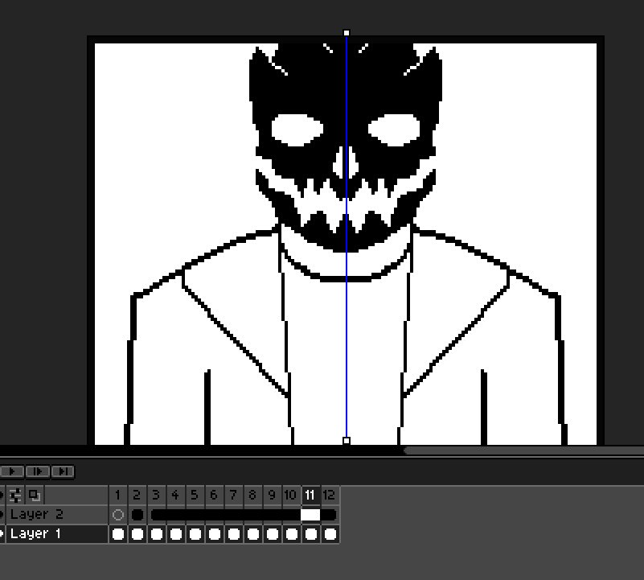644x580 pixels.
Task: Go to frame 8 header
Action: coord(252,495)
